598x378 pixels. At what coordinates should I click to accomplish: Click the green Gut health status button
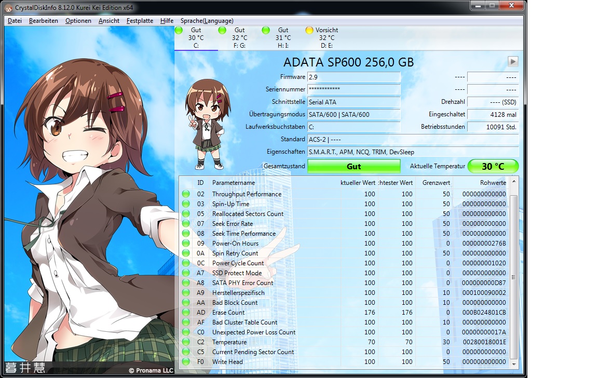(354, 166)
